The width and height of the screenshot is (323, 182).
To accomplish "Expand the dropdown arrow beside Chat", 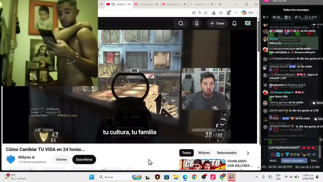I will click(x=257, y=13).
